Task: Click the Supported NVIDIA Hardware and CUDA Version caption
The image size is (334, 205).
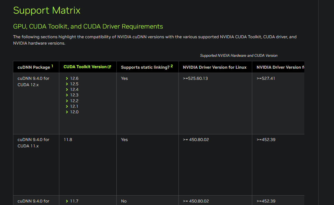Action: [x=239, y=55]
